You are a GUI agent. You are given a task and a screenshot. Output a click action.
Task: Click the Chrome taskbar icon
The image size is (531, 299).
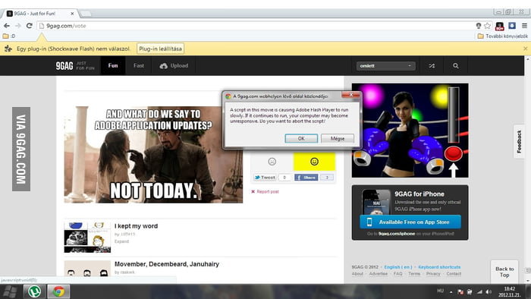pyautogui.click(x=58, y=291)
